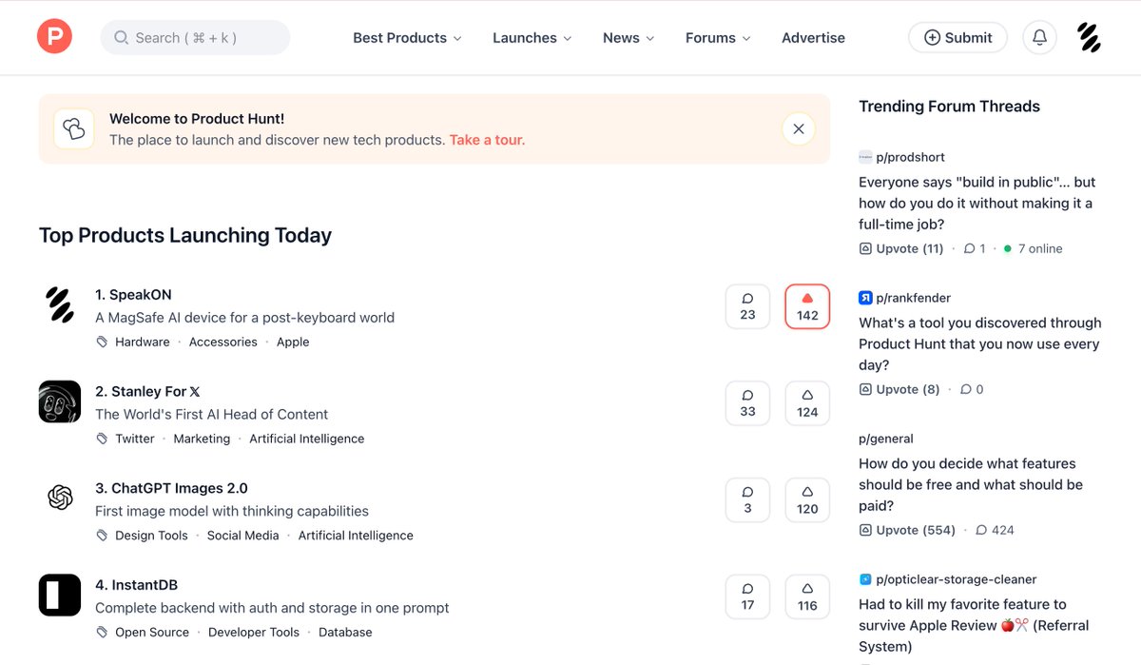Click the prodshort forum avatar icon

point(865,157)
